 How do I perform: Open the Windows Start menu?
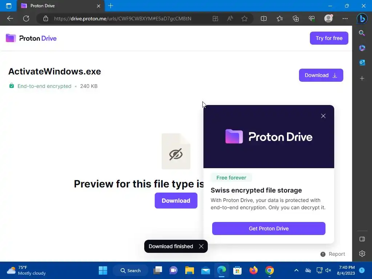[103, 270]
